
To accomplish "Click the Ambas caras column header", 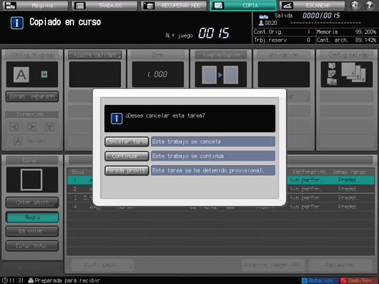I will tap(349, 172).
